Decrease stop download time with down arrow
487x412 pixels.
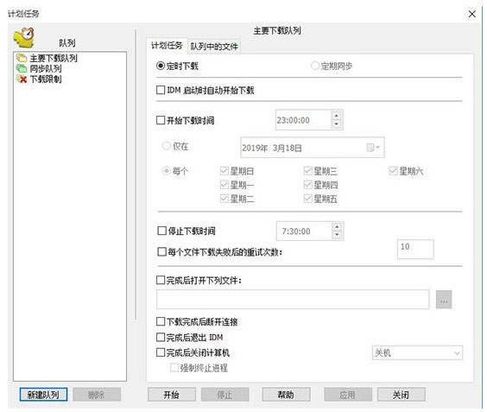pos(337,235)
